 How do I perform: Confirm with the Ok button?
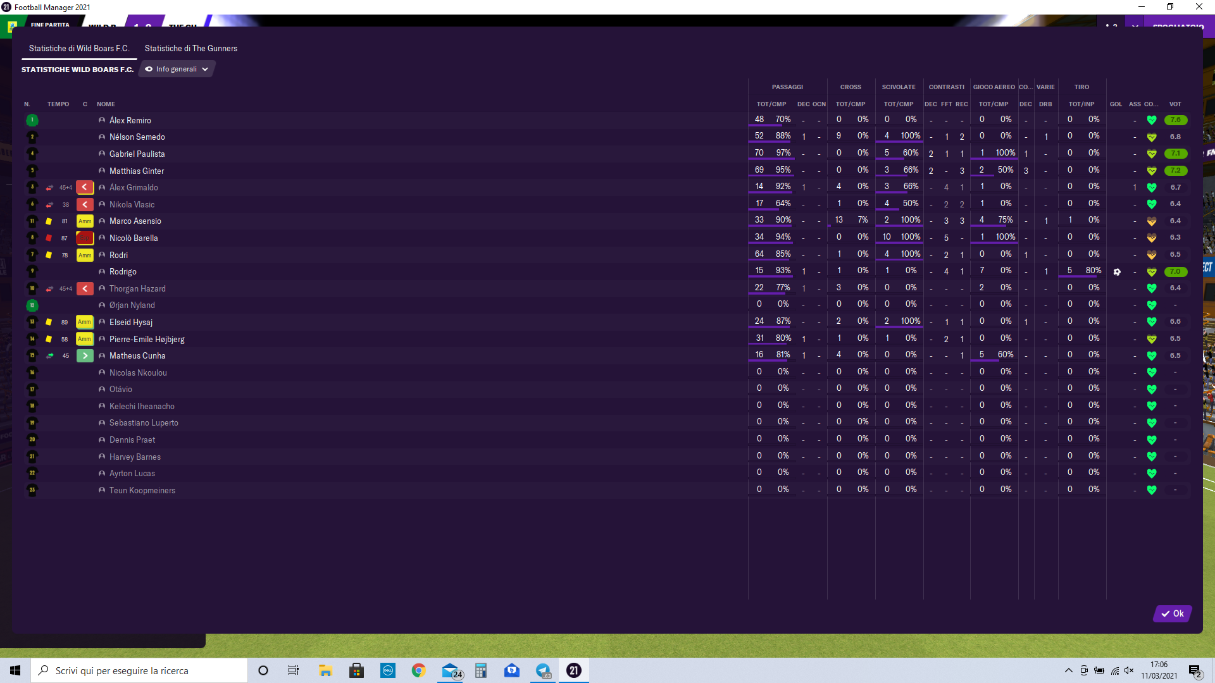(x=1173, y=613)
